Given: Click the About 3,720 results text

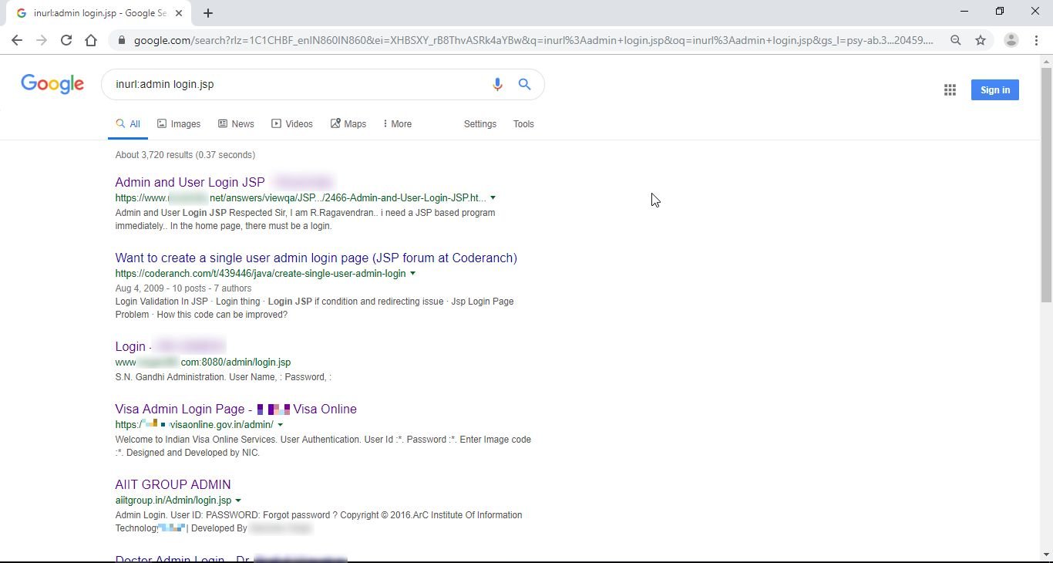Looking at the screenshot, I should tap(185, 155).
